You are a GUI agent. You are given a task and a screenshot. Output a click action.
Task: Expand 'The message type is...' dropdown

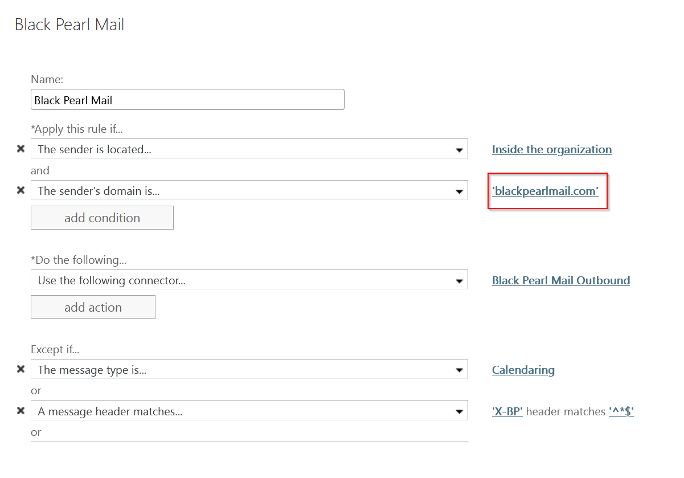(x=249, y=370)
